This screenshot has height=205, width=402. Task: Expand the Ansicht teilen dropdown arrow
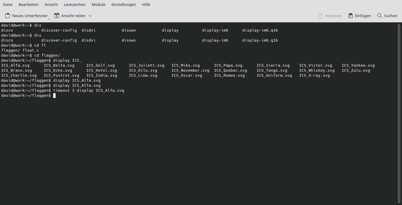90,16
